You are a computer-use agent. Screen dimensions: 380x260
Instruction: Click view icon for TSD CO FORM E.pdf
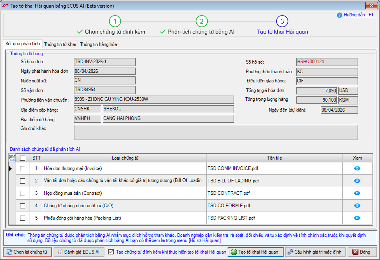(x=357, y=206)
